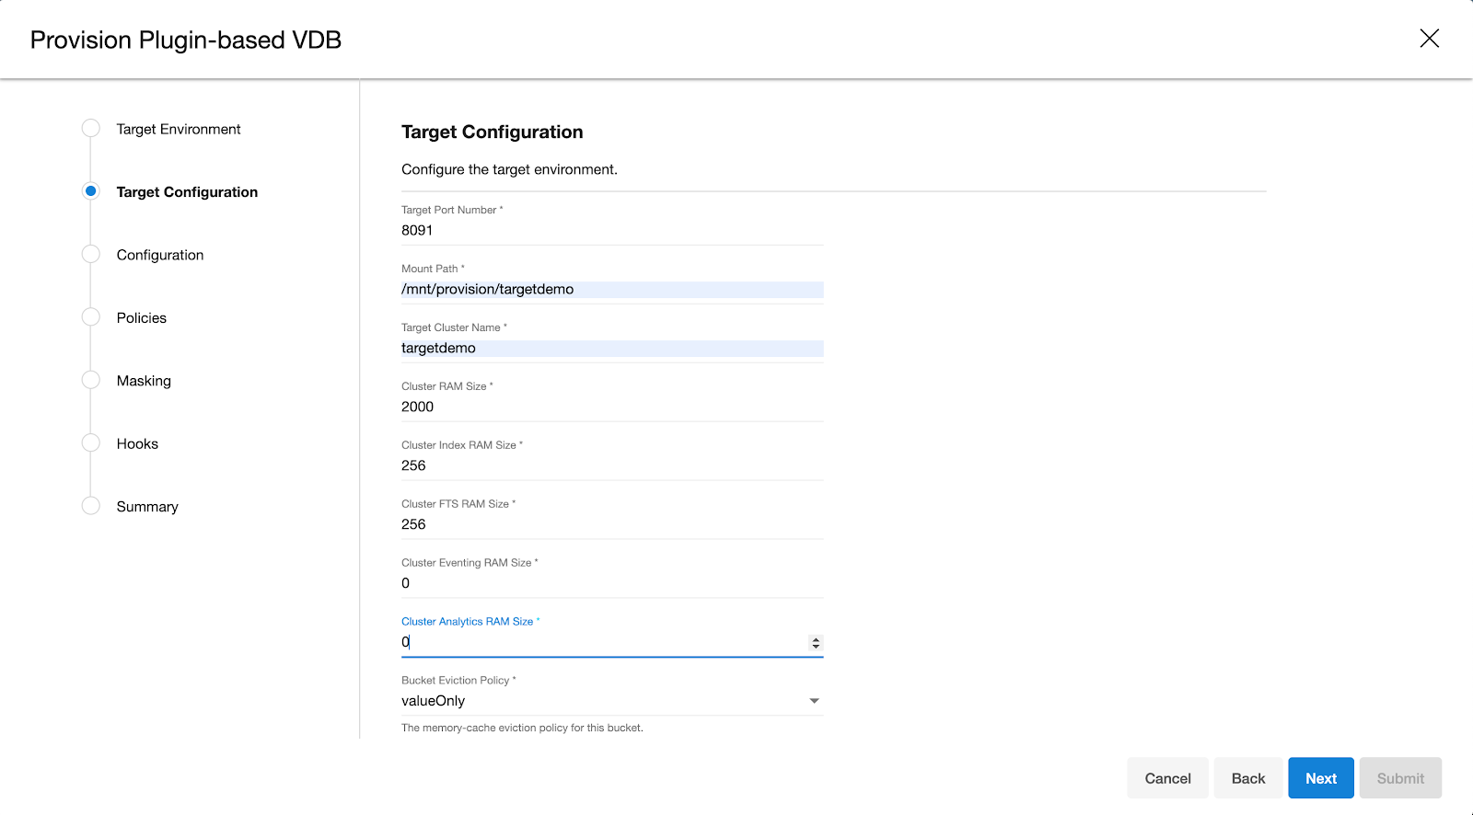Viewport: 1473px width, 815px height.
Task: Open the Bucket Eviction Policy dropdown arrow
Action: tap(814, 701)
